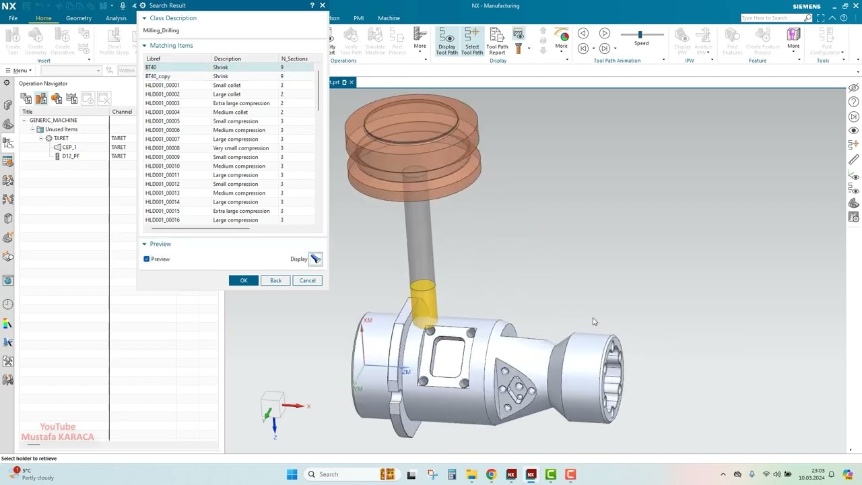The height and width of the screenshot is (485, 862).
Task: Open the resource bar settings gear
Action: pyautogui.click(x=7, y=83)
